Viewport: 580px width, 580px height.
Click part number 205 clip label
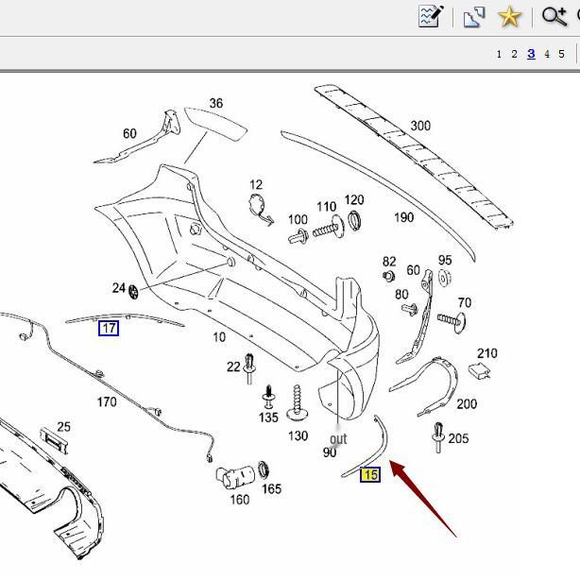pos(458,438)
